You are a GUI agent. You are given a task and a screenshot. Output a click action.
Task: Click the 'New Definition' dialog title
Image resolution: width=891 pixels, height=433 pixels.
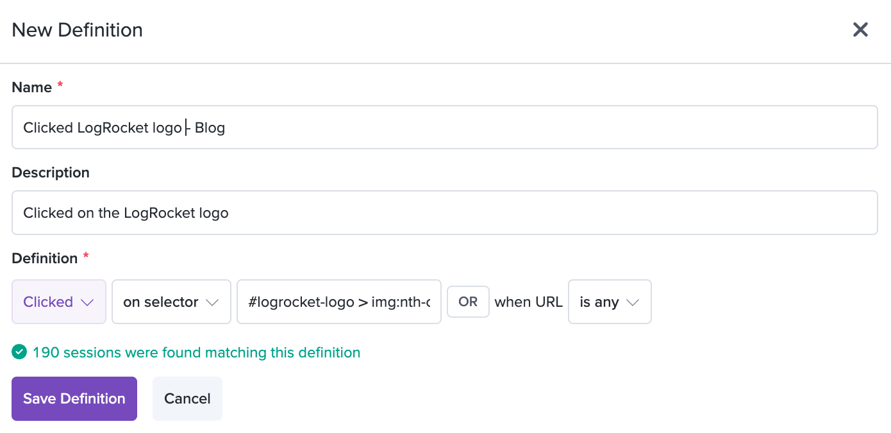point(78,30)
